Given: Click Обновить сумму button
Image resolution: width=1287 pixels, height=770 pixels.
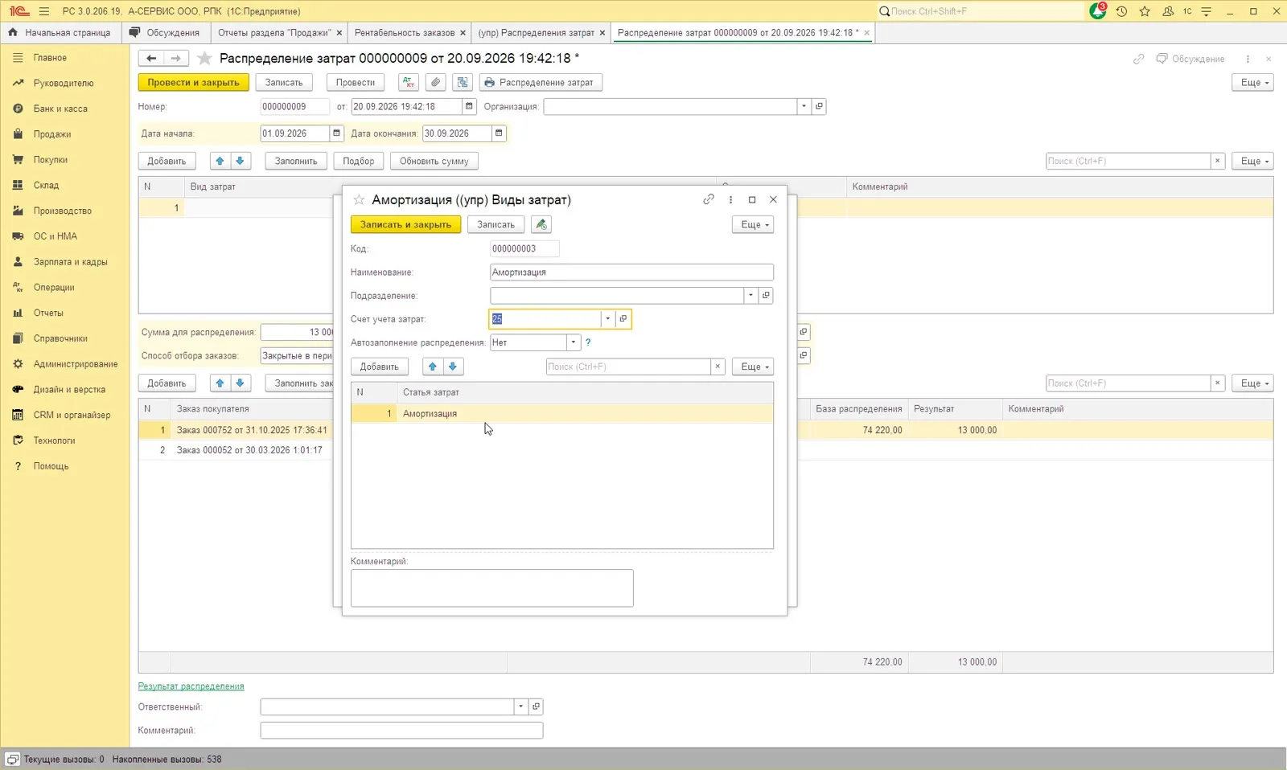Looking at the screenshot, I should (434, 161).
